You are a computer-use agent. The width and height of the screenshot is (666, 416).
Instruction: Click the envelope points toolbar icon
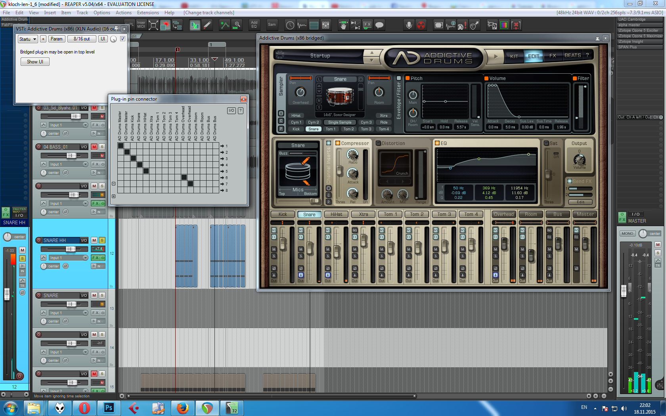click(225, 25)
